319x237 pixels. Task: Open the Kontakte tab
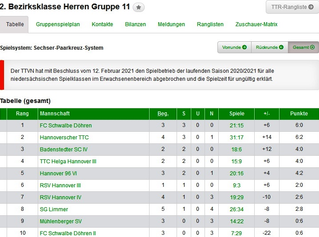(102, 24)
